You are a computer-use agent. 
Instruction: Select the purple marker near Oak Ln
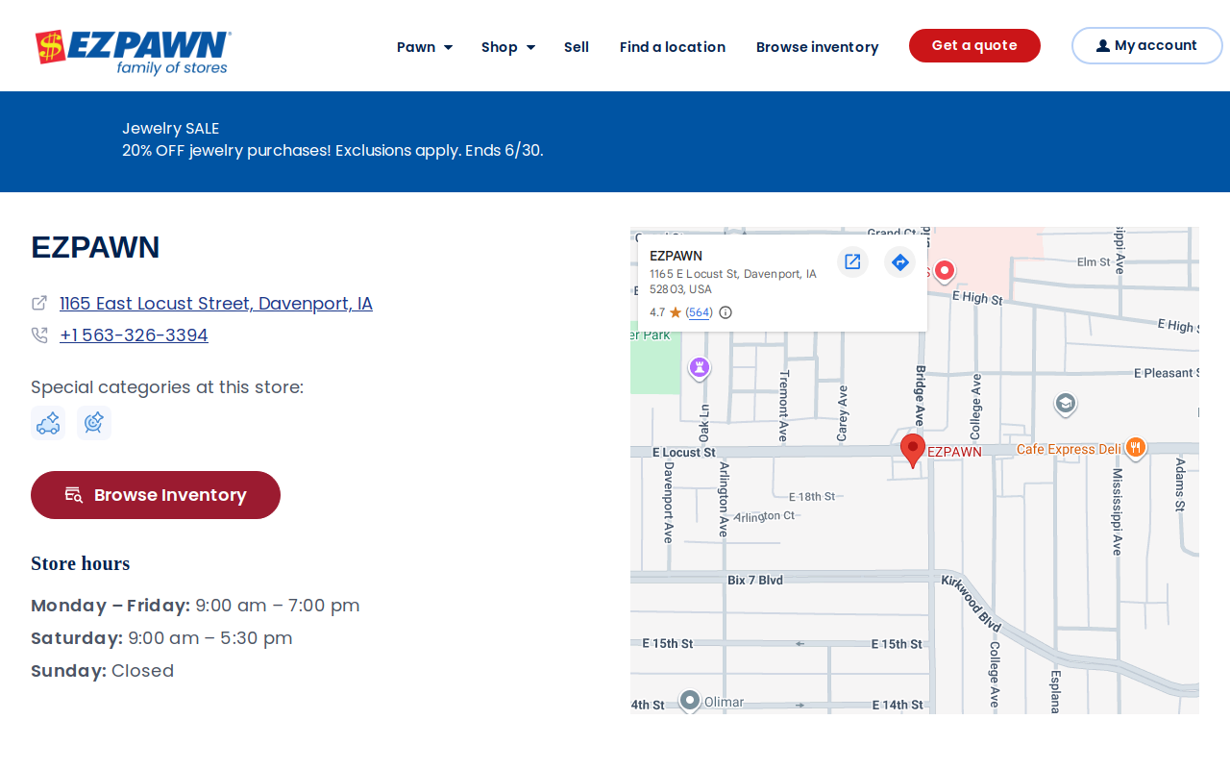[700, 368]
